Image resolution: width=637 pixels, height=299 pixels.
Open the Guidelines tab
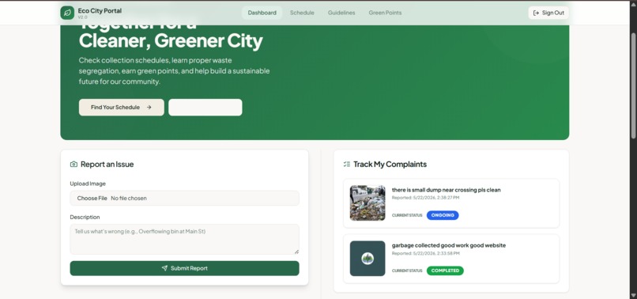pyautogui.click(x=341, y=13)
